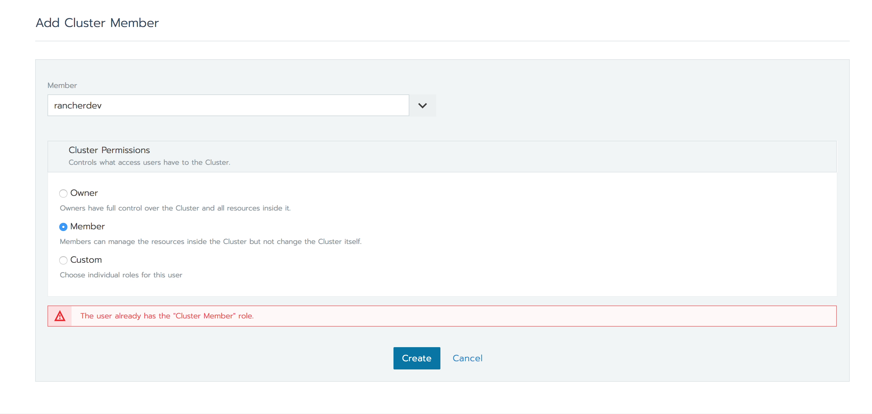Choose the Custom radio button
The width and height of the screenshot is (872, 414).
click(63, 260)
